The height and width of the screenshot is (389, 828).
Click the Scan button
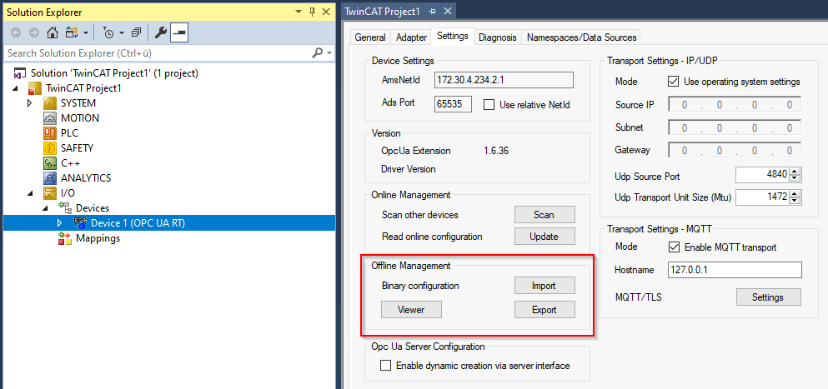pos(544,215)
